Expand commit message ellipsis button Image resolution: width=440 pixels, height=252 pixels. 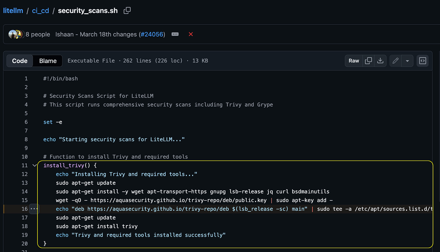click(x=175, y=34)
